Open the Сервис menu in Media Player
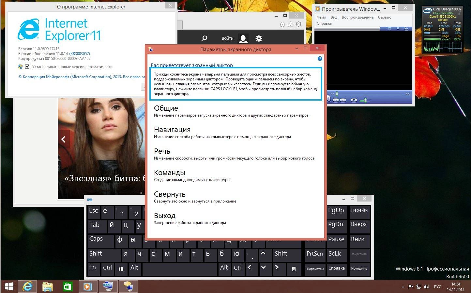 (385, 17)
